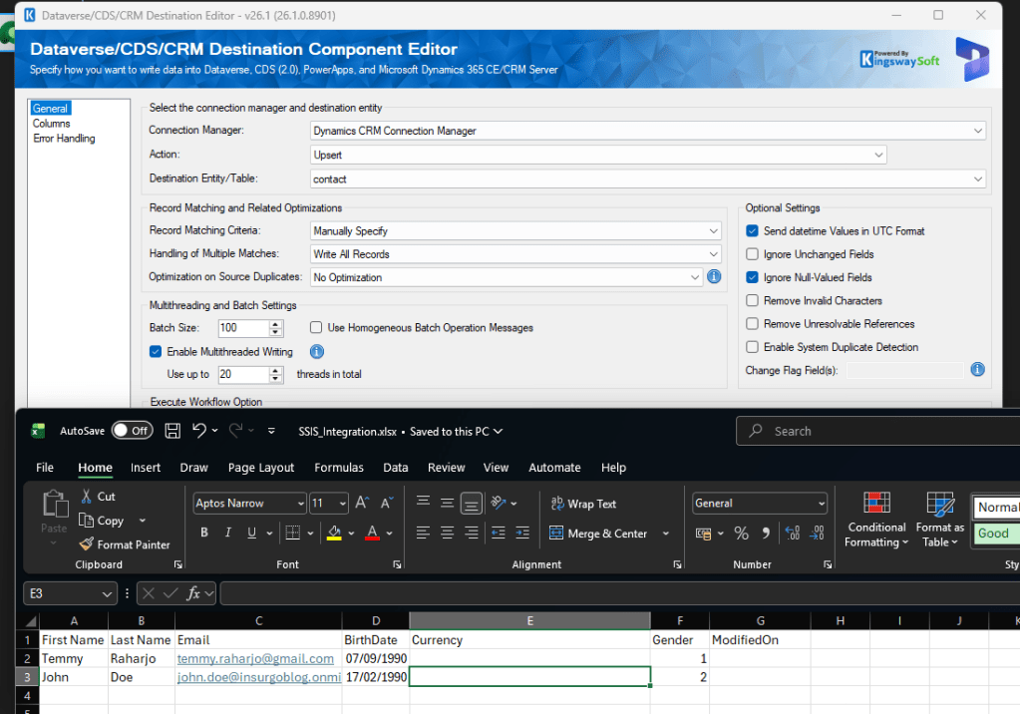Click Align Left icon
Screen dimensions: 1020x714
(x=423, y=534)
